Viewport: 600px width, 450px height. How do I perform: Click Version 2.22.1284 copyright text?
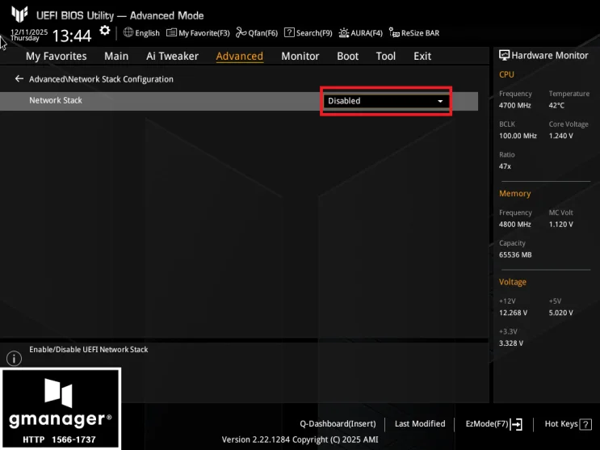[x=300, y=439]
